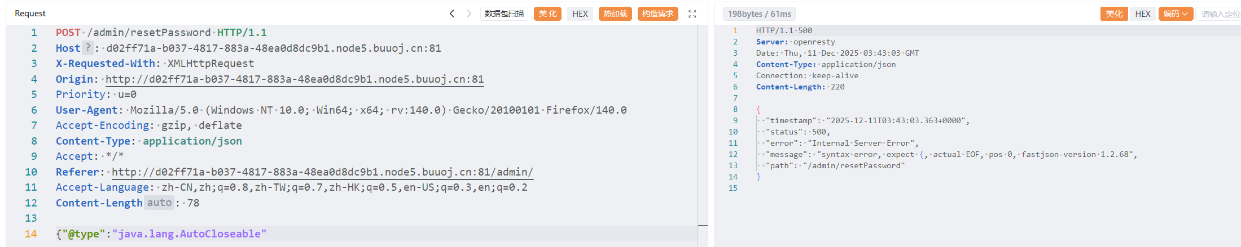
Task: Click the opening brace of the response JSON
Action: coord(758,109)
